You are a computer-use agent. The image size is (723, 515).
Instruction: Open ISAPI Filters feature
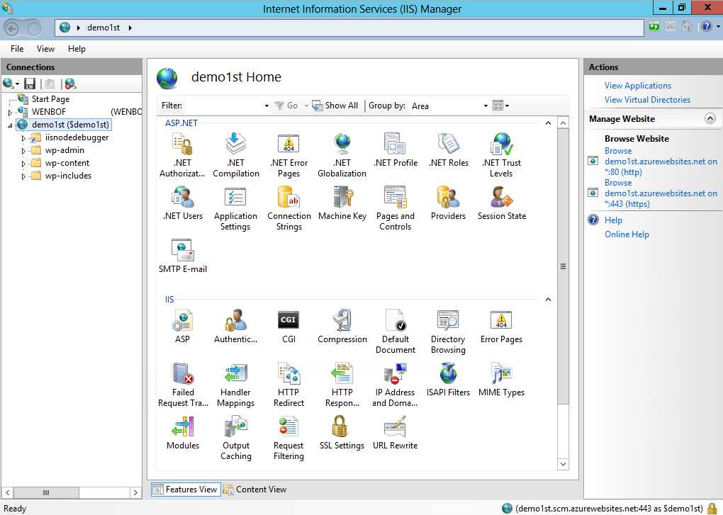(448, 379)
